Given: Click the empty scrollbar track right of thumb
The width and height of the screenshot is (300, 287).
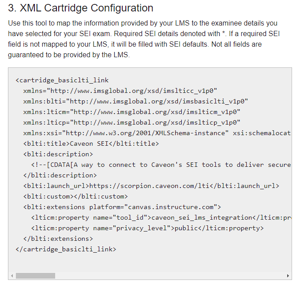Looking at the screenshot, I should 170,276.
